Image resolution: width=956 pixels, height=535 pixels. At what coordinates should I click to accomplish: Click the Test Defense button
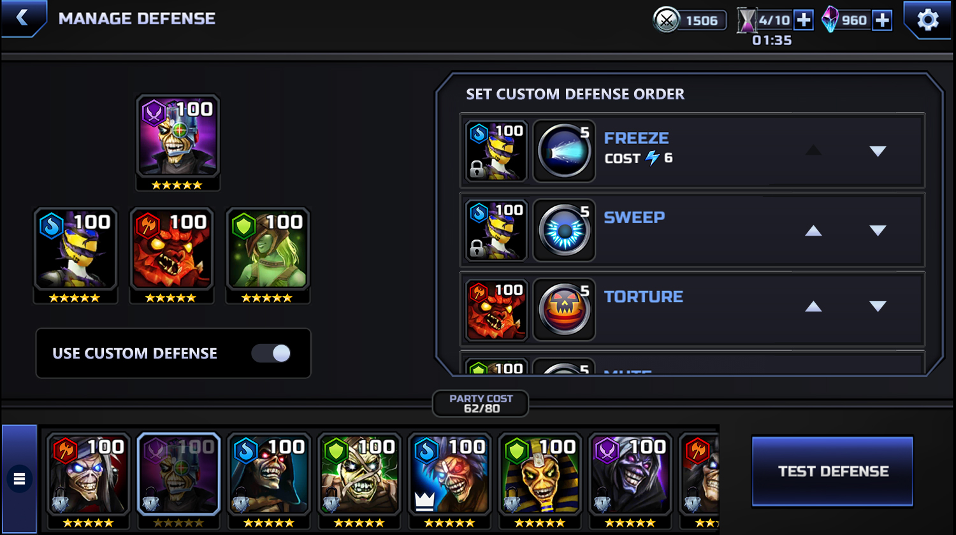832,471
